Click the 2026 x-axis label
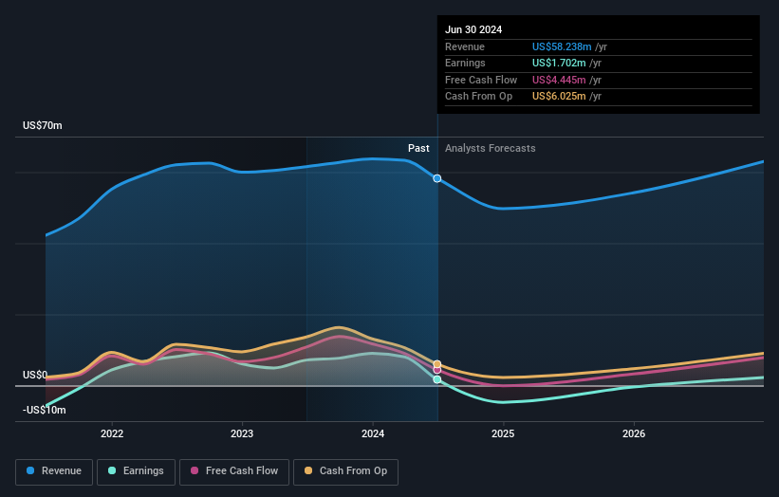 [634, 433]
